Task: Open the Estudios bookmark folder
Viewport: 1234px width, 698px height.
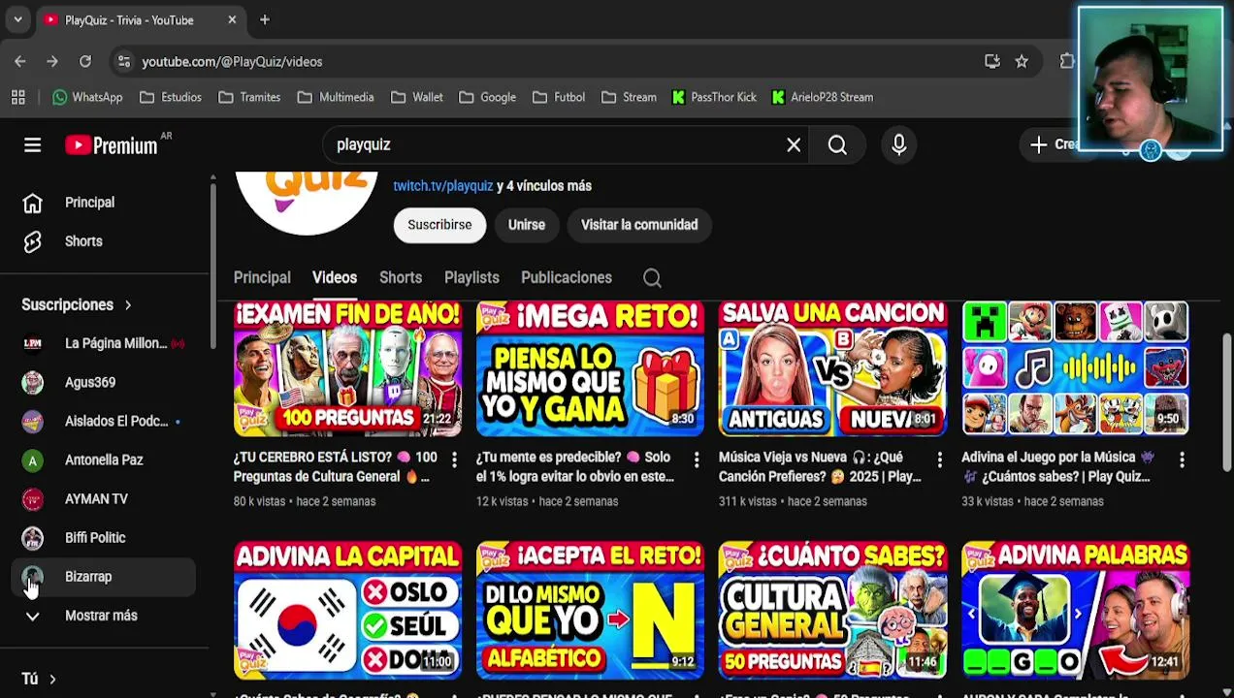Action: (171, 97)
